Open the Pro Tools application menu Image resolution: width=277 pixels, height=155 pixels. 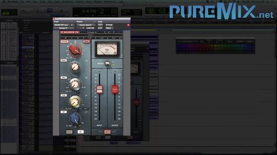[13, 2]
